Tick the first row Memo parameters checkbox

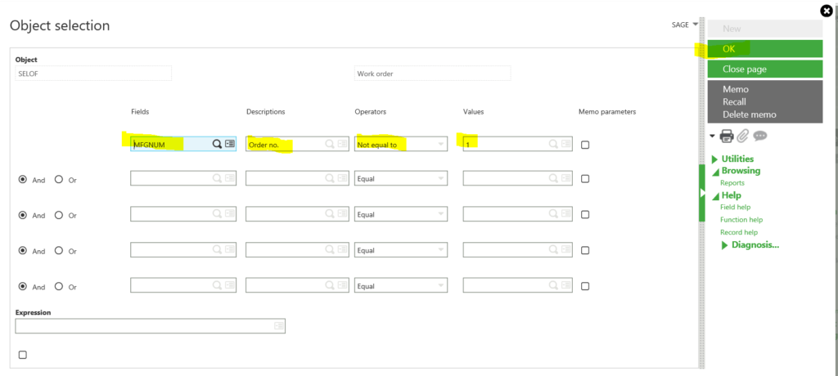point(585,145)
